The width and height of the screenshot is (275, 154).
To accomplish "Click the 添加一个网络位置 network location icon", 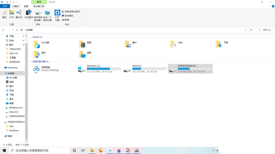I will (47, 15).
